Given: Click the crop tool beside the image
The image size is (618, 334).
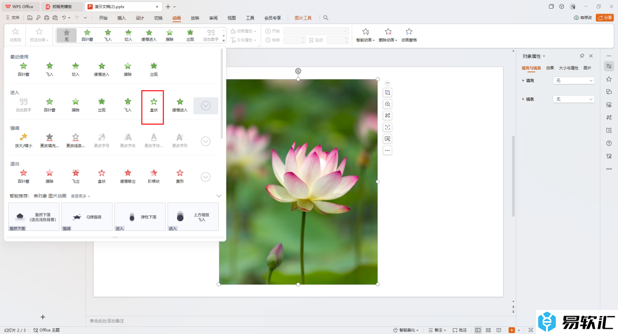Looking at the screenshot, I should [x=387, y=93].
